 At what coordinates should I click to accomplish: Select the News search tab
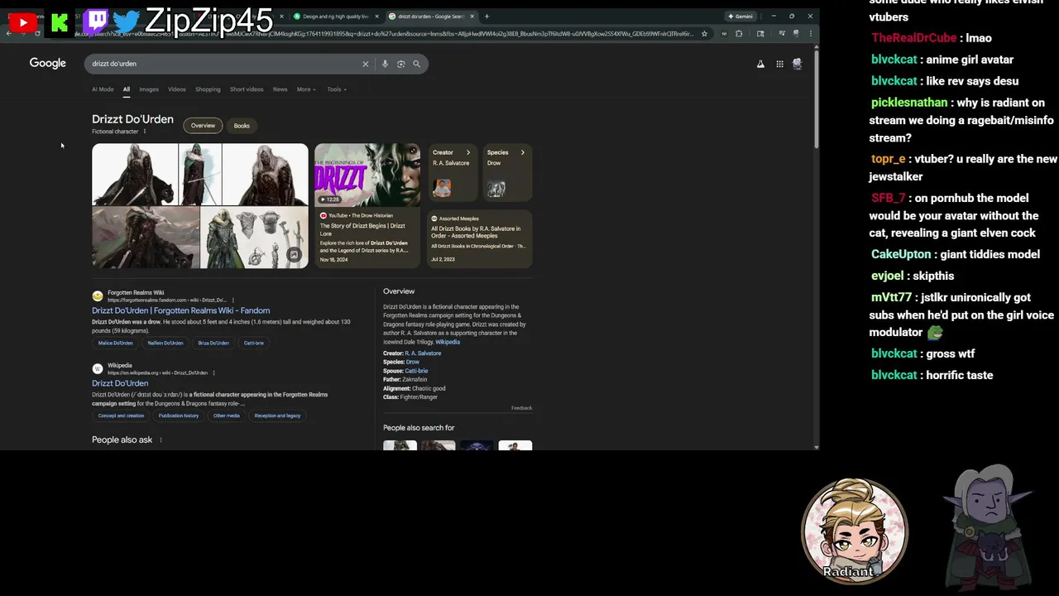(280, 89)
